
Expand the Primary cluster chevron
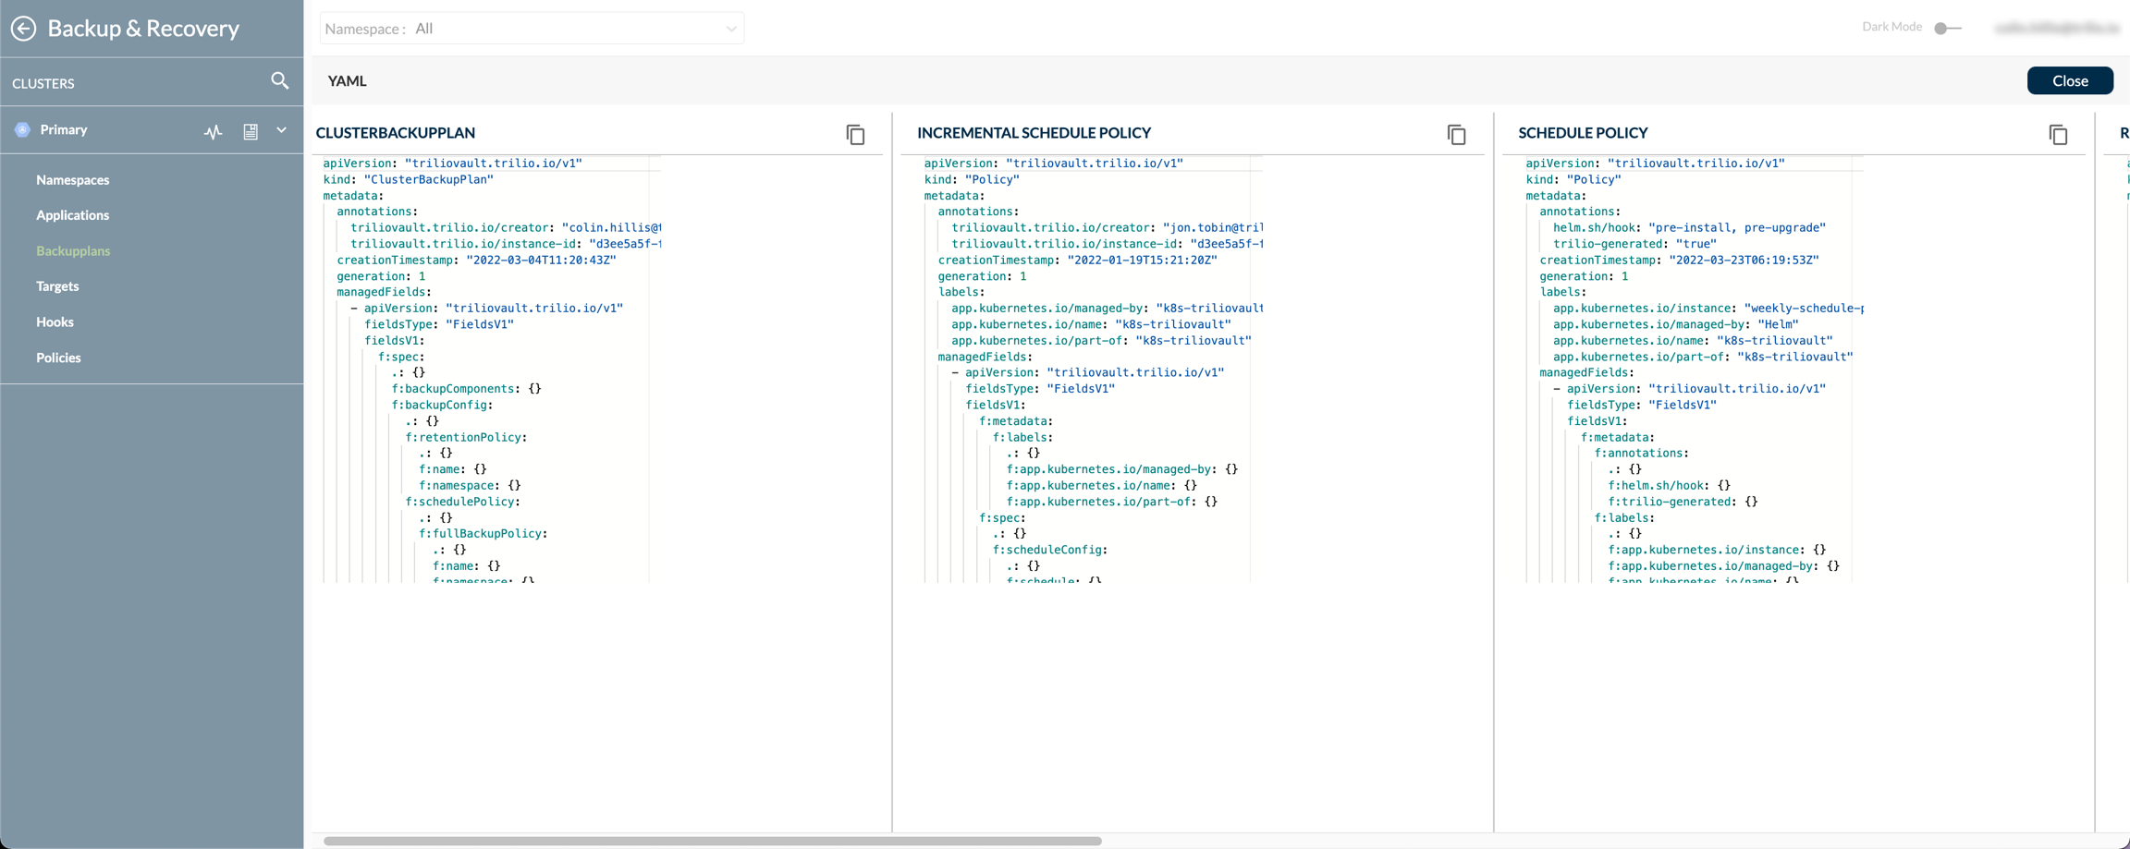[x=281, y=130]
